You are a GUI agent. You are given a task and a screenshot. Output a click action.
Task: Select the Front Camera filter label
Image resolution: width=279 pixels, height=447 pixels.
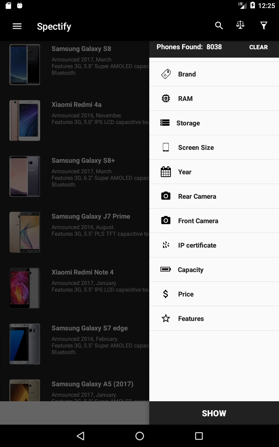tap(198, 221)
